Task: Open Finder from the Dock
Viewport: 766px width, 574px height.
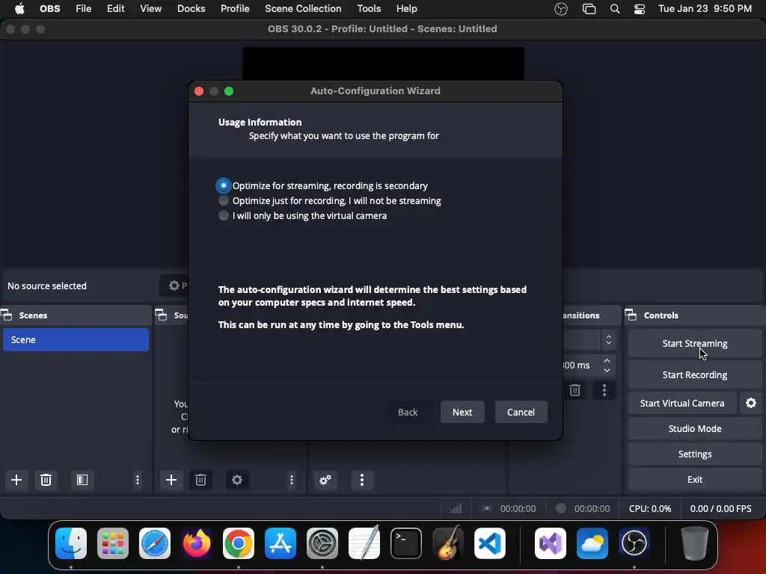Action: (x=71, y=543)
